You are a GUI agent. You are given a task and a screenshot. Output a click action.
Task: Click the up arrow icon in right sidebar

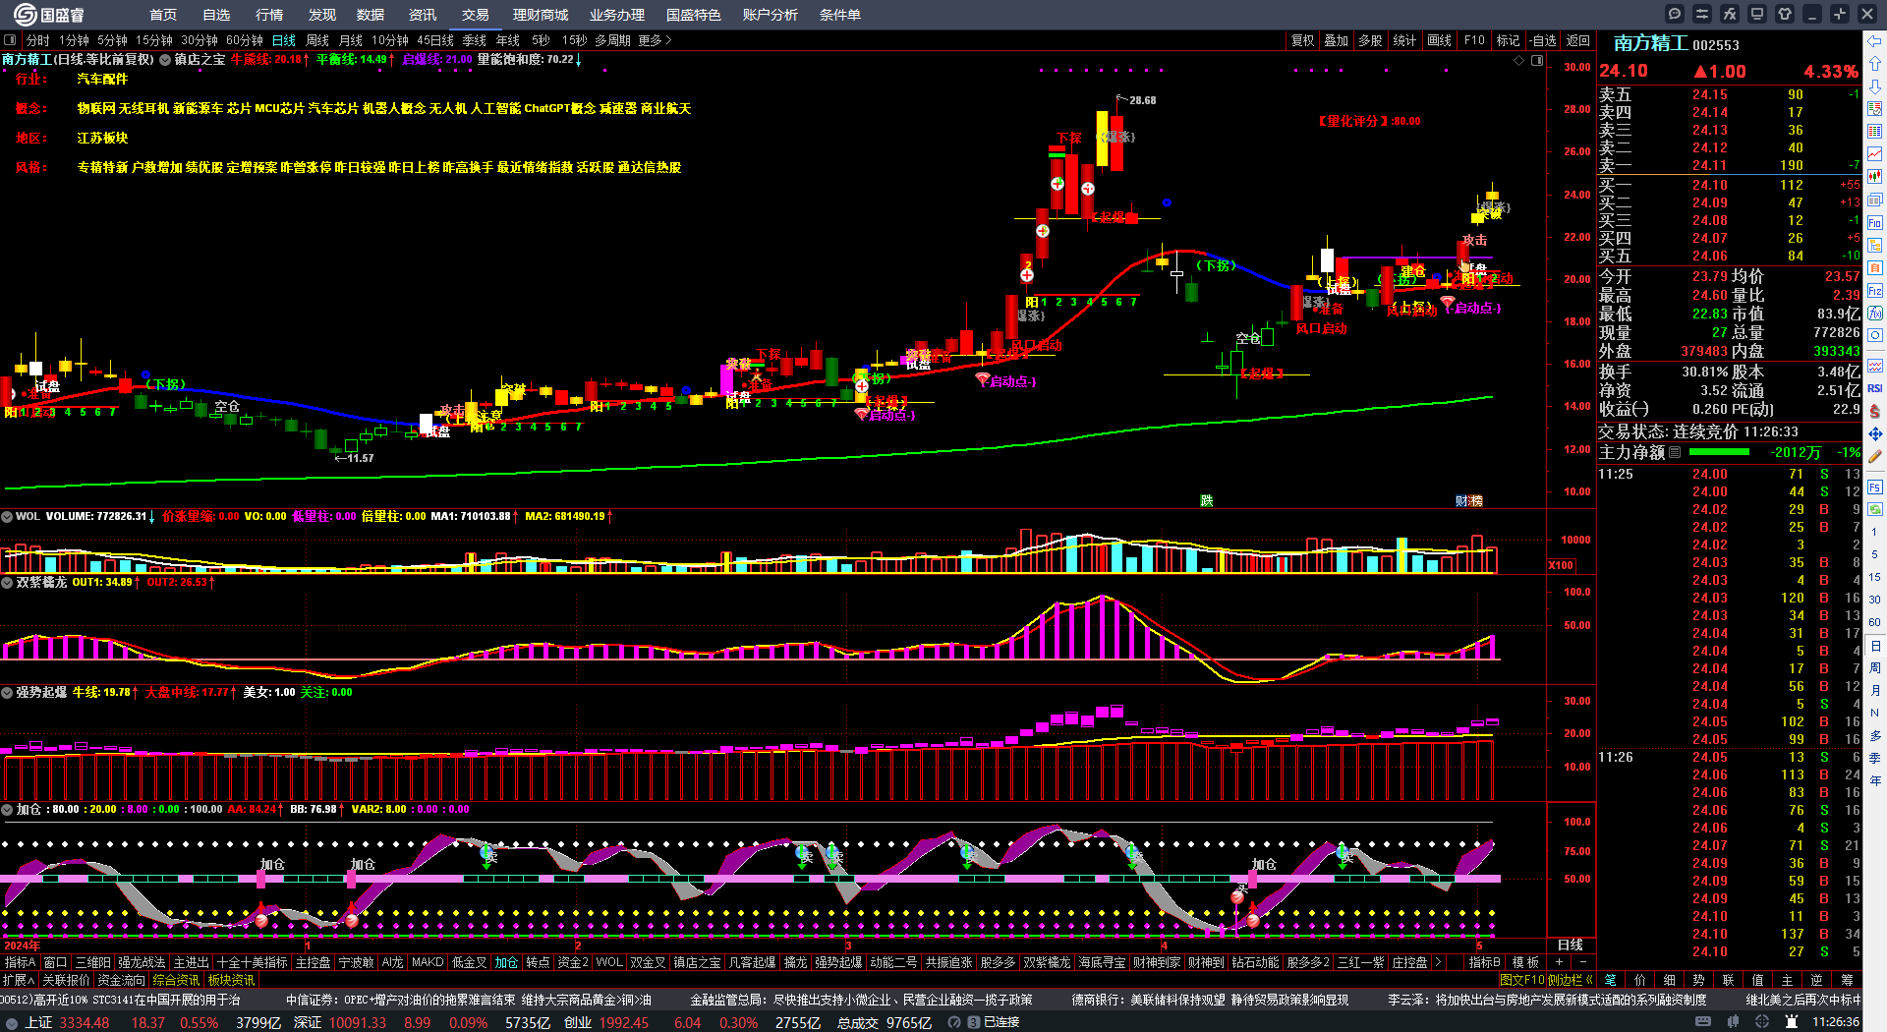click(1875, 63)
